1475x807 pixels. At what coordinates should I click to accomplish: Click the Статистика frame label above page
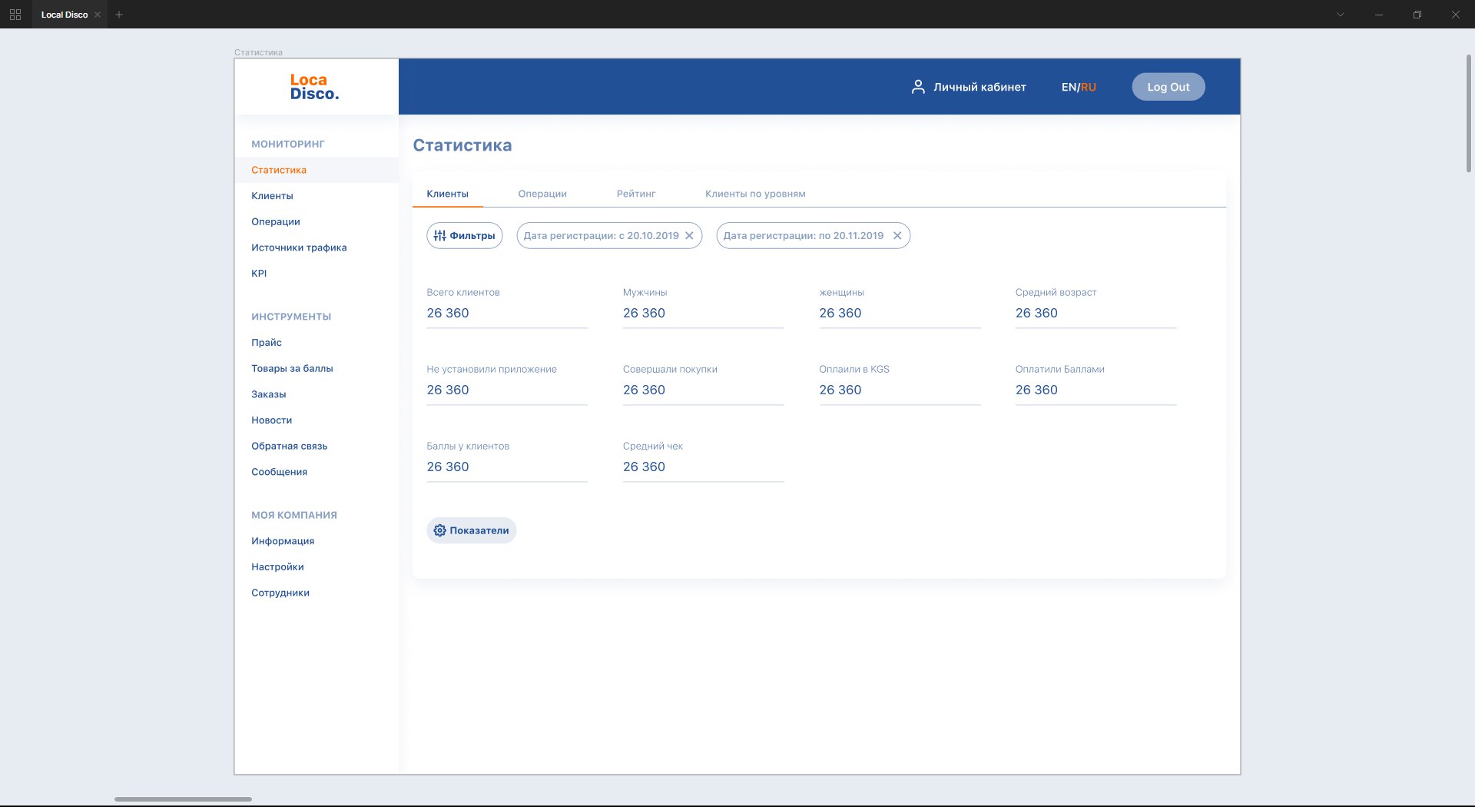(258, 52)
